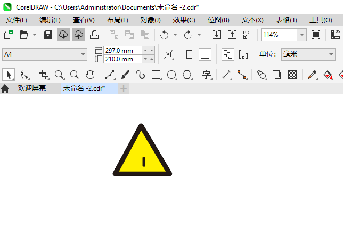Click the Publish to PDF icon
This screenshot has height=234, width=343.
pyautogui.click(x=248, y=35)
